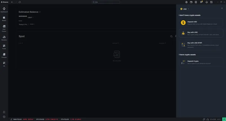
Task: Open Futures from the sidebar
Action: tap(4, 55)
